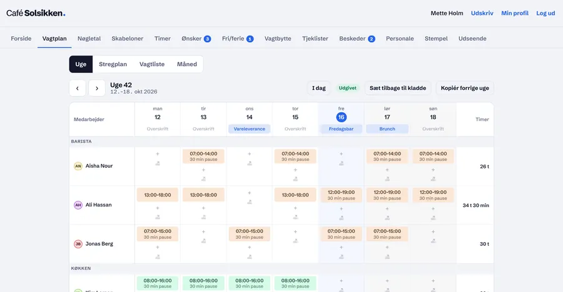563x292 pixels.
Task: Open the Stempel tab
Action: point(436,38)
